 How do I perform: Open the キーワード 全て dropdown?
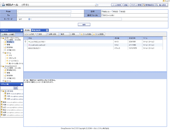tap(24, 19)
